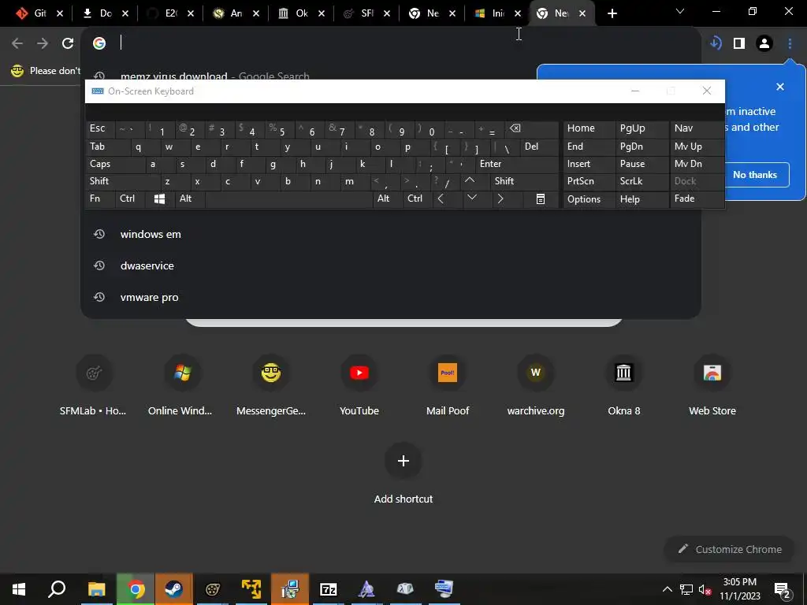
Task: Click the Add shortcut plus button
Action: coord(403,460)
